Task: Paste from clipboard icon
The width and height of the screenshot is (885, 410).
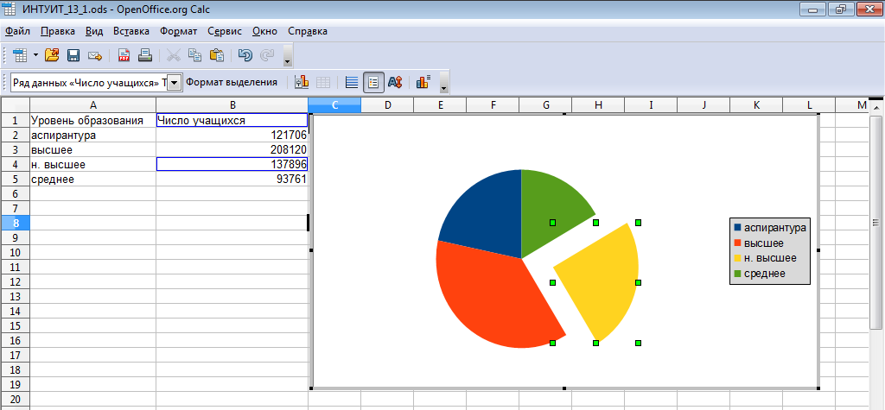Action: pyautogui.click(x=217, y=55)
